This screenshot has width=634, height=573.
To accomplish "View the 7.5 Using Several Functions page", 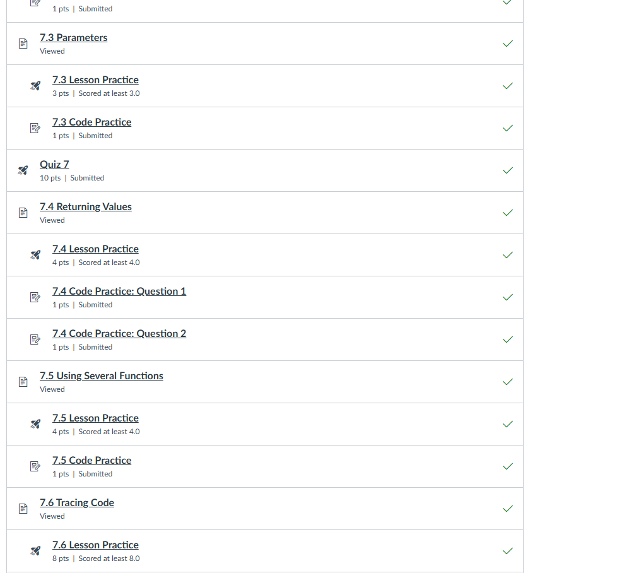I will point(102,376).
